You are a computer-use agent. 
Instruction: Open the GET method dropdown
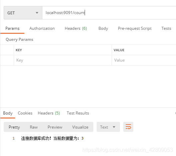(x=23, y=13)
